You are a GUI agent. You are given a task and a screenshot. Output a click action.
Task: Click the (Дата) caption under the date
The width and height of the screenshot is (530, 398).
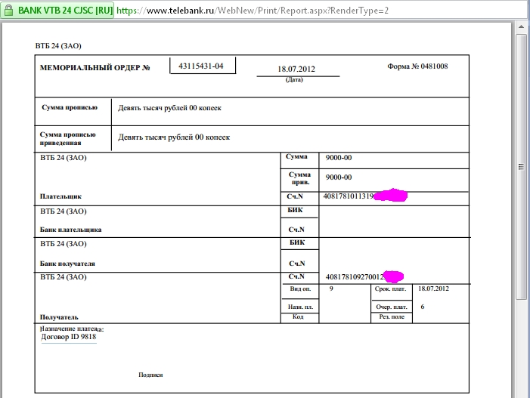pos(294,79)
